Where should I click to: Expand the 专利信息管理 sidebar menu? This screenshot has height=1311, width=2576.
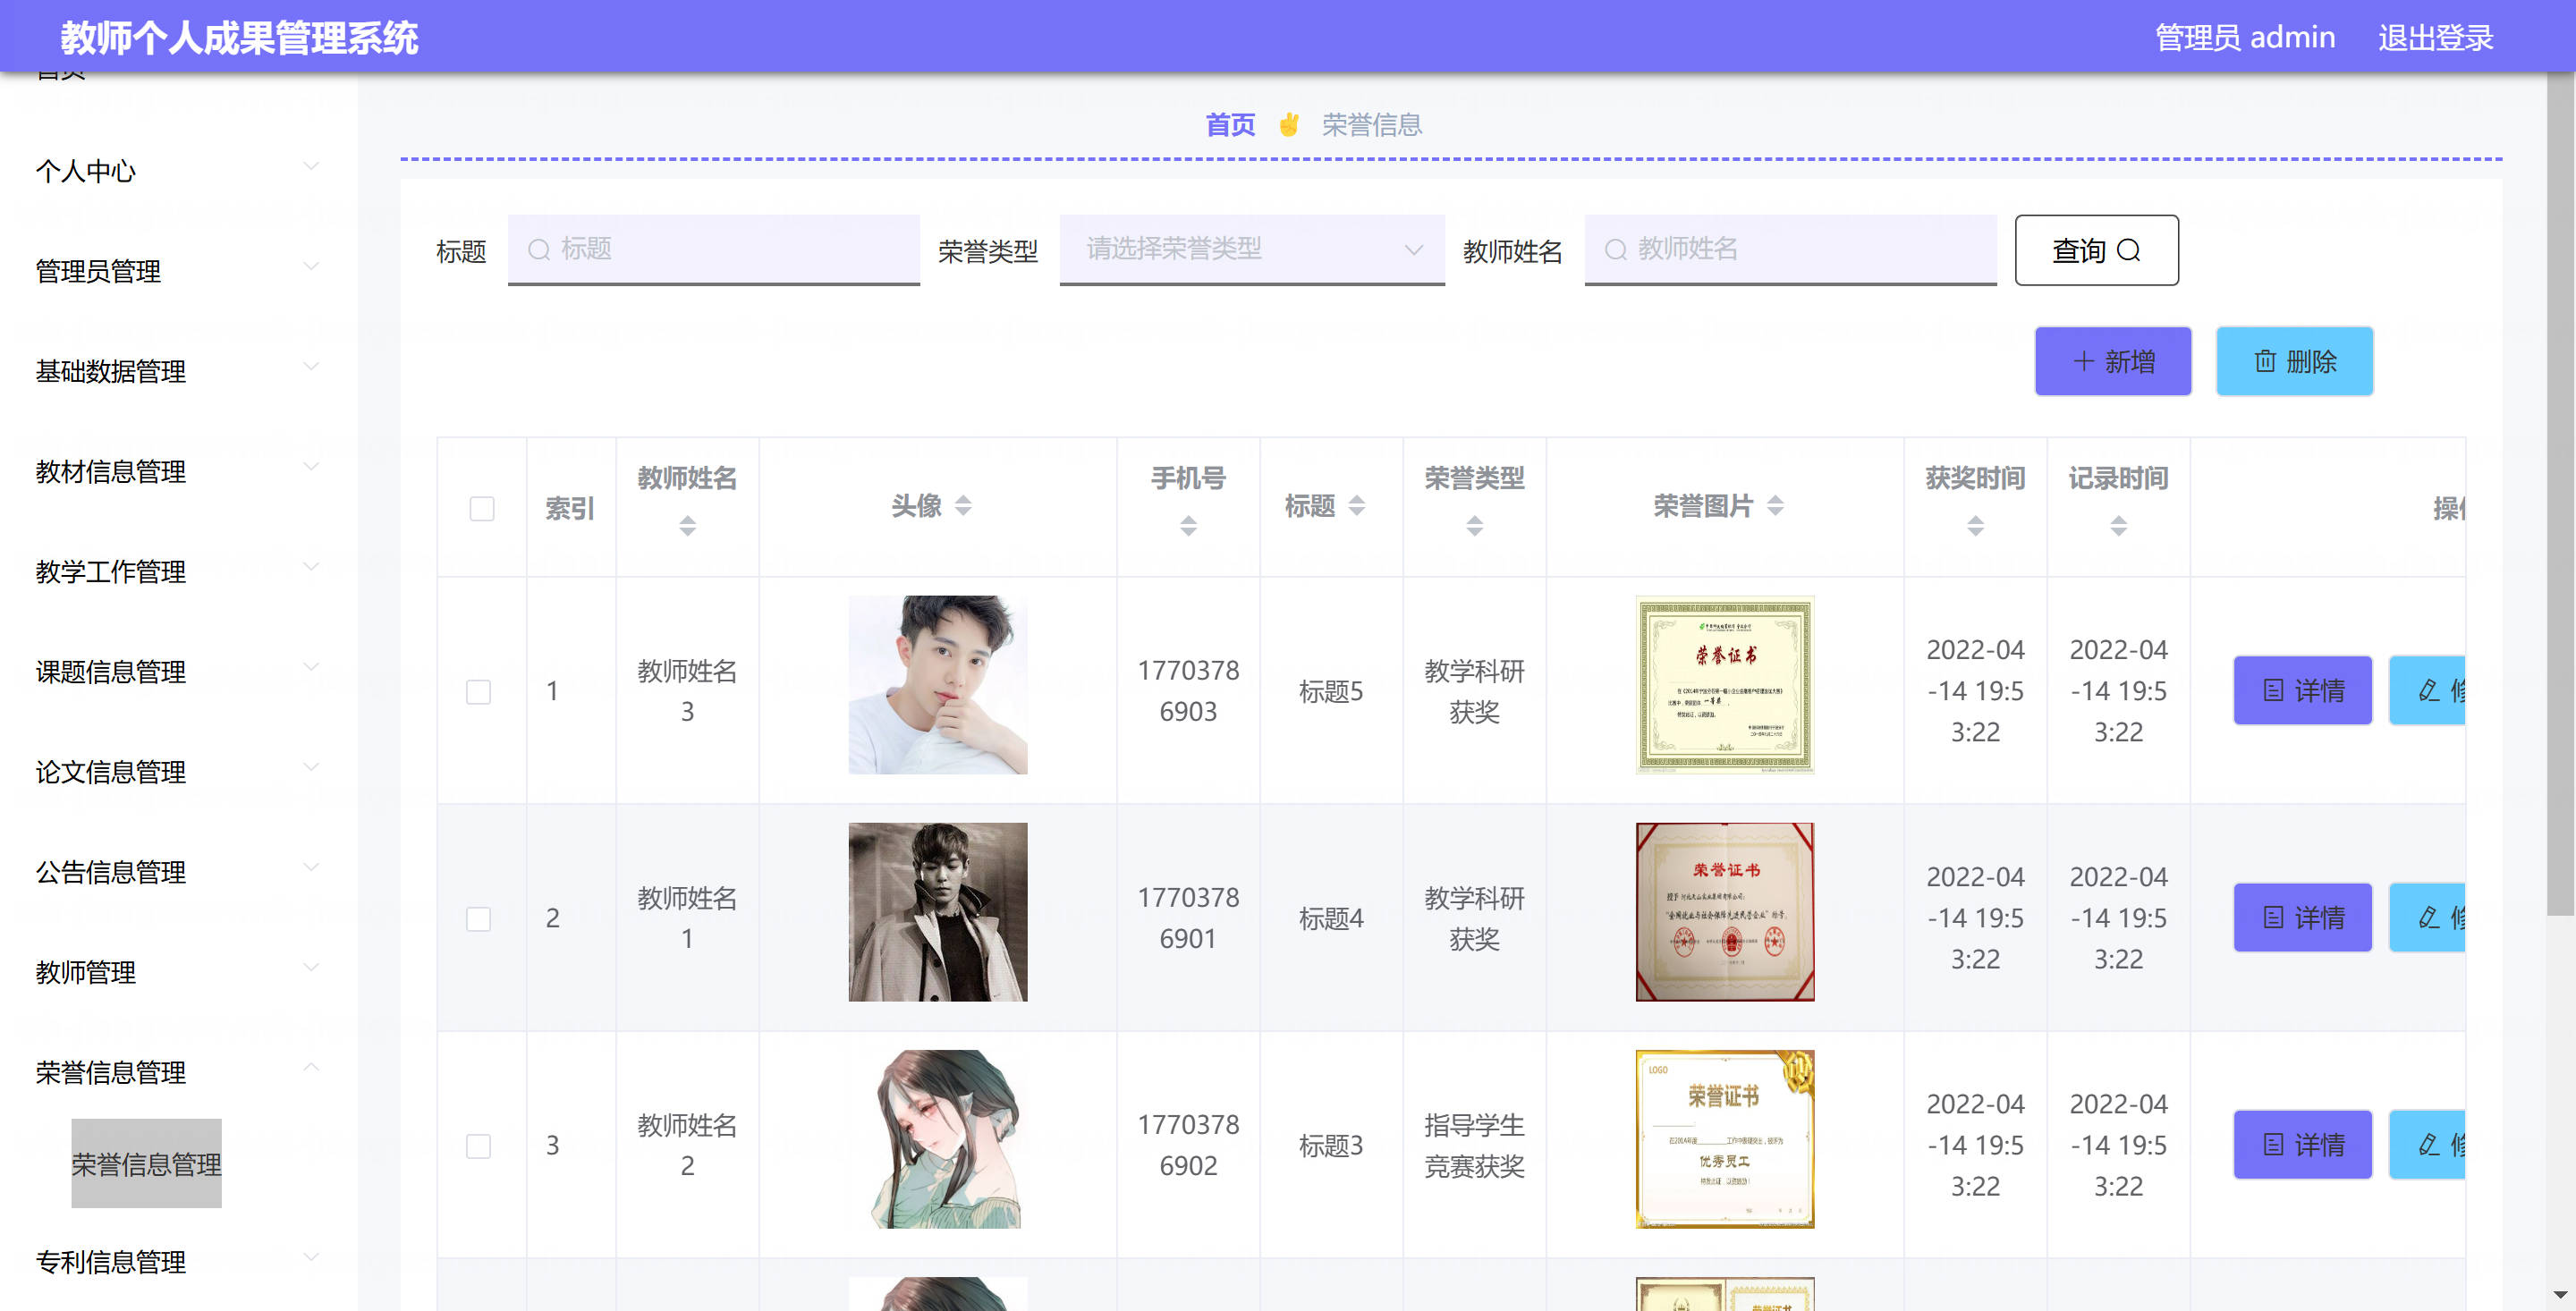pos(178,1262)
